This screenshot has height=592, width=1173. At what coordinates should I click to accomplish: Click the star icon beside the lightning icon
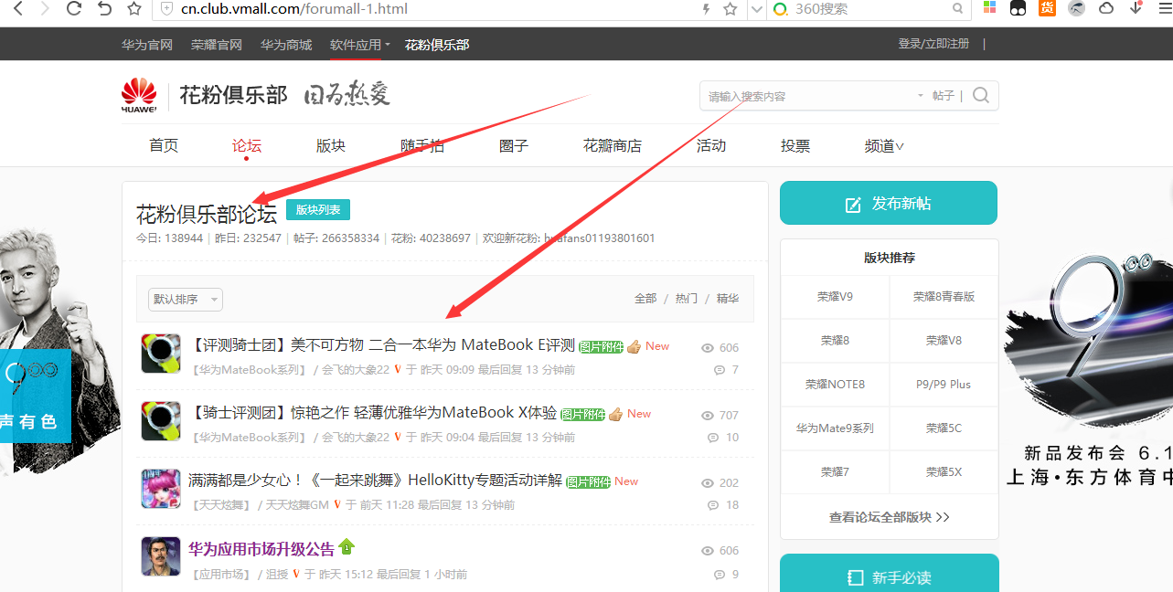coord(730,9)
